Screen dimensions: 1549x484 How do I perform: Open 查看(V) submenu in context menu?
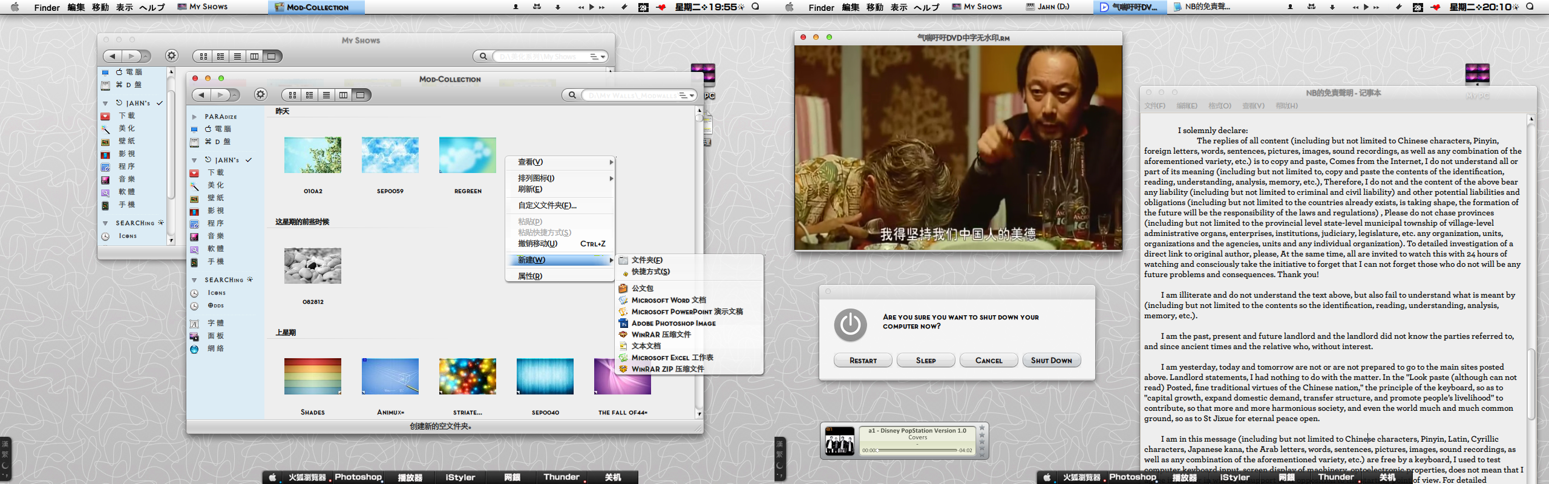coord(560,162)
